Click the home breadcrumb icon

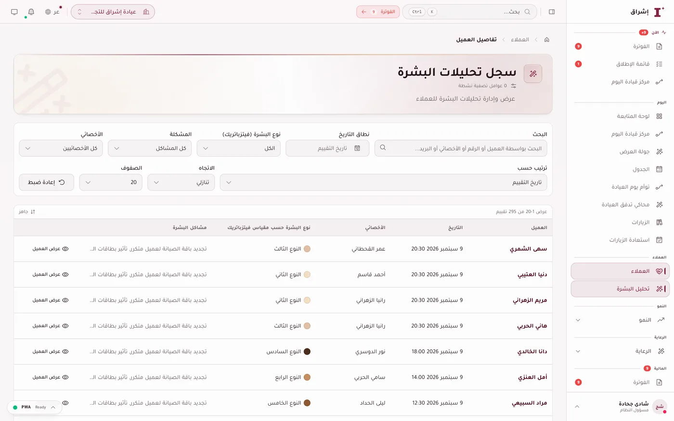(547, 39)
